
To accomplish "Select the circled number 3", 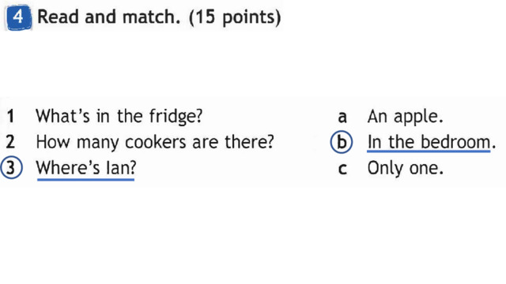I will [11, 168].
